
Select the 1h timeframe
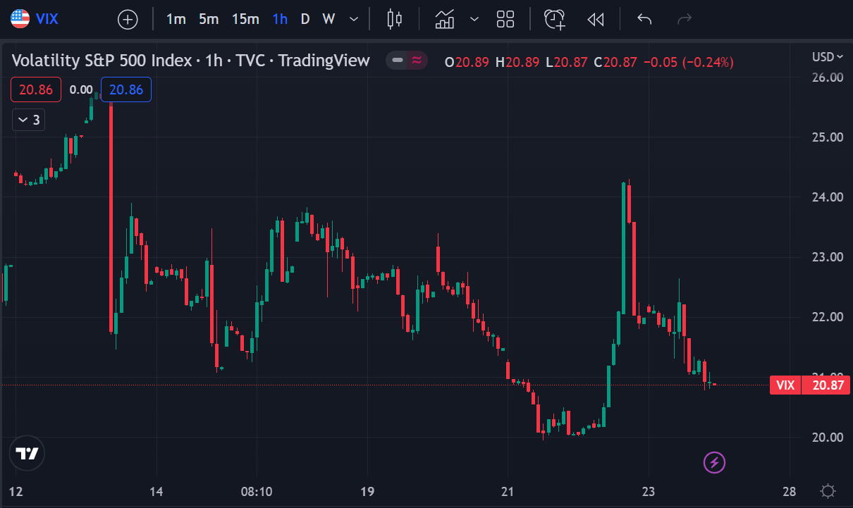[x=280, y=19]
